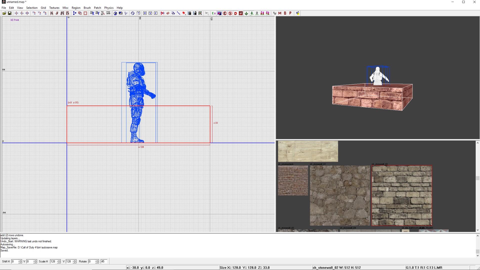The image size is (480, 270).
Task: Open the Edit menu
Action: 11,8
